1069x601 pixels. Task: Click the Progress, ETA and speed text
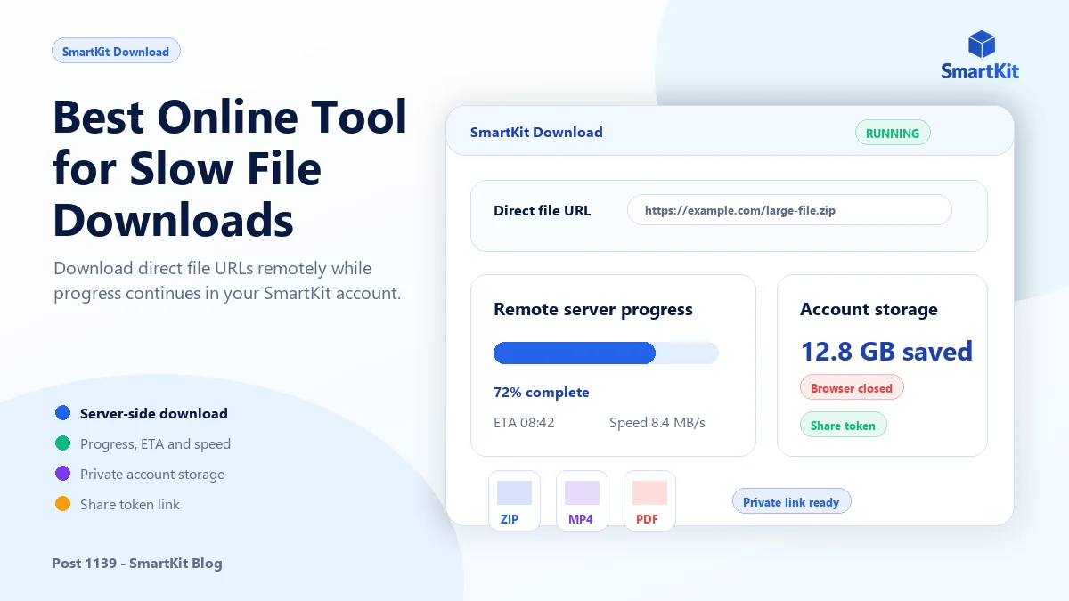pos(155,443)
